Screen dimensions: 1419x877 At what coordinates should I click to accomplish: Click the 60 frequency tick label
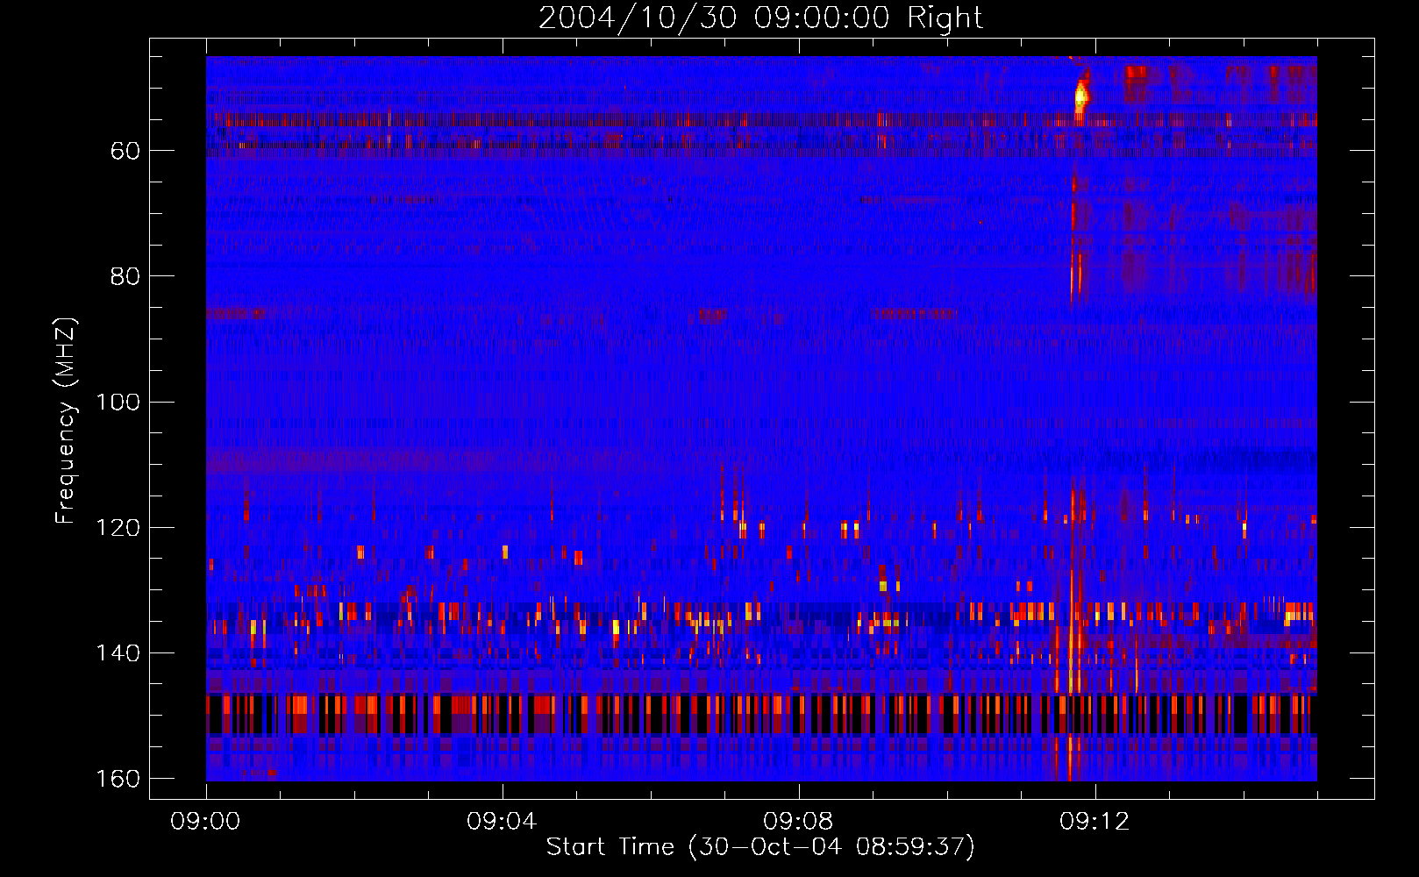tap(125, 151)
